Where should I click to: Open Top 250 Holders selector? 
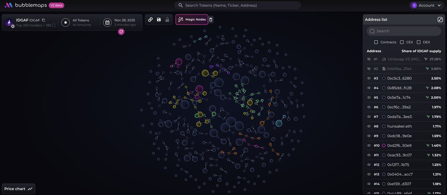coord(36,25)
